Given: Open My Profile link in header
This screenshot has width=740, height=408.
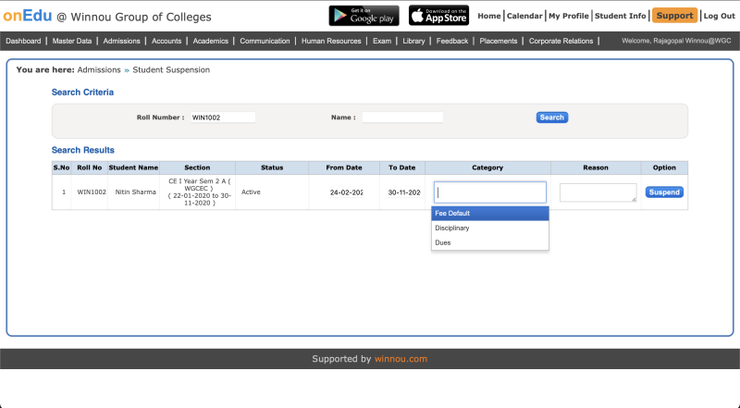Looking at the screenshot, I should (568, 16).
